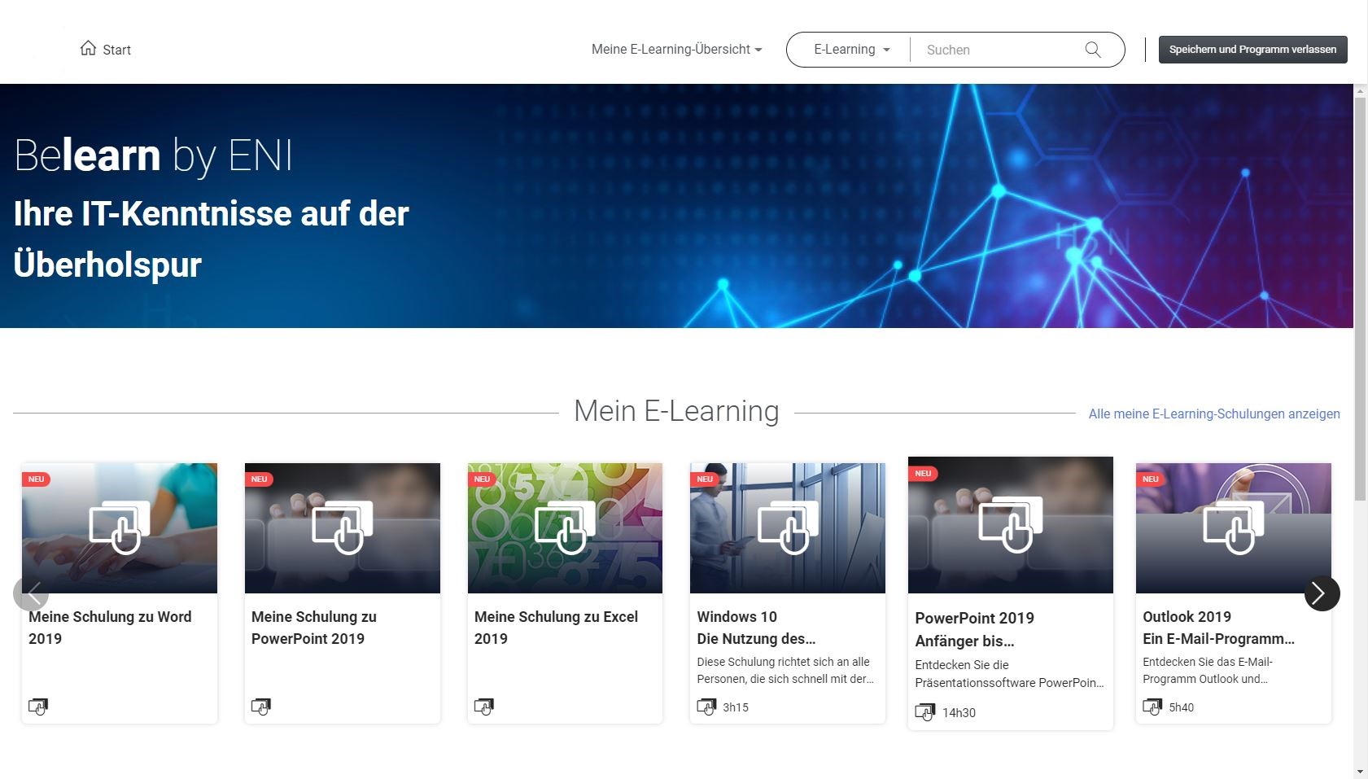Open Meine Schulung zu Excel 2019 title

tap(556, 628)
